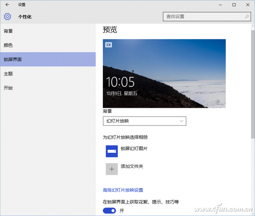Open the 颜色 settings page

coord(48,45)
